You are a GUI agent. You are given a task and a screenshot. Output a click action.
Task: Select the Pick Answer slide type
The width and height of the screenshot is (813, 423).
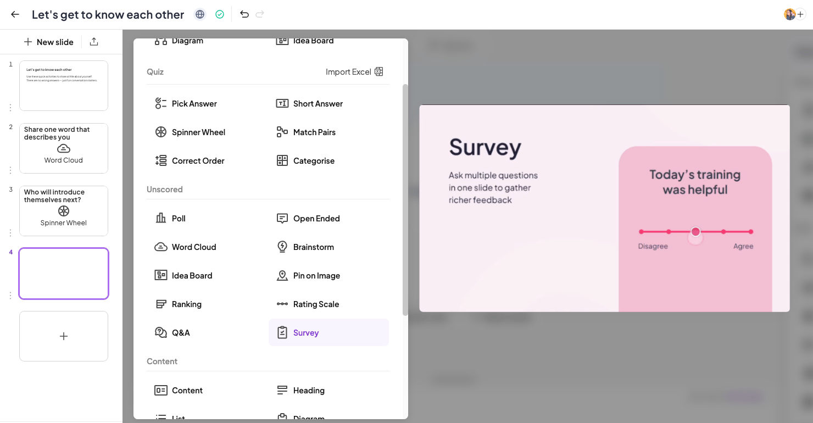(x=208, y=103)
